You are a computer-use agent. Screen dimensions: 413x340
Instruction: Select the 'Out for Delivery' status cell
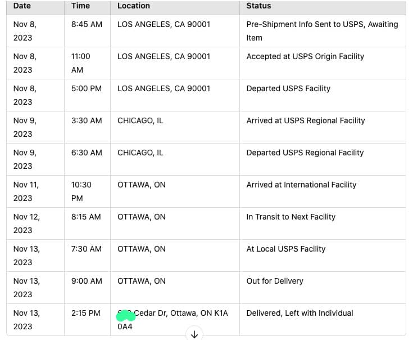(x=275, y=281)
